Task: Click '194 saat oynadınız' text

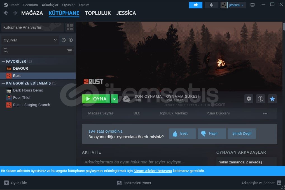Action: 105,131
